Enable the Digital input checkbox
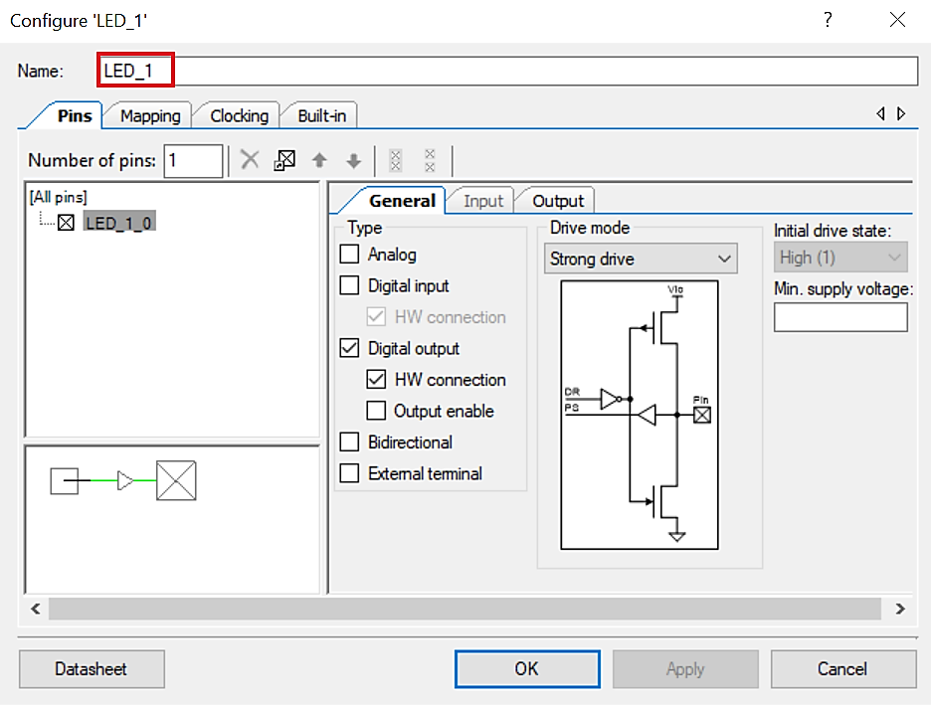Image resolution: width=931 pixels, height=705 pixels. point(349,285)
